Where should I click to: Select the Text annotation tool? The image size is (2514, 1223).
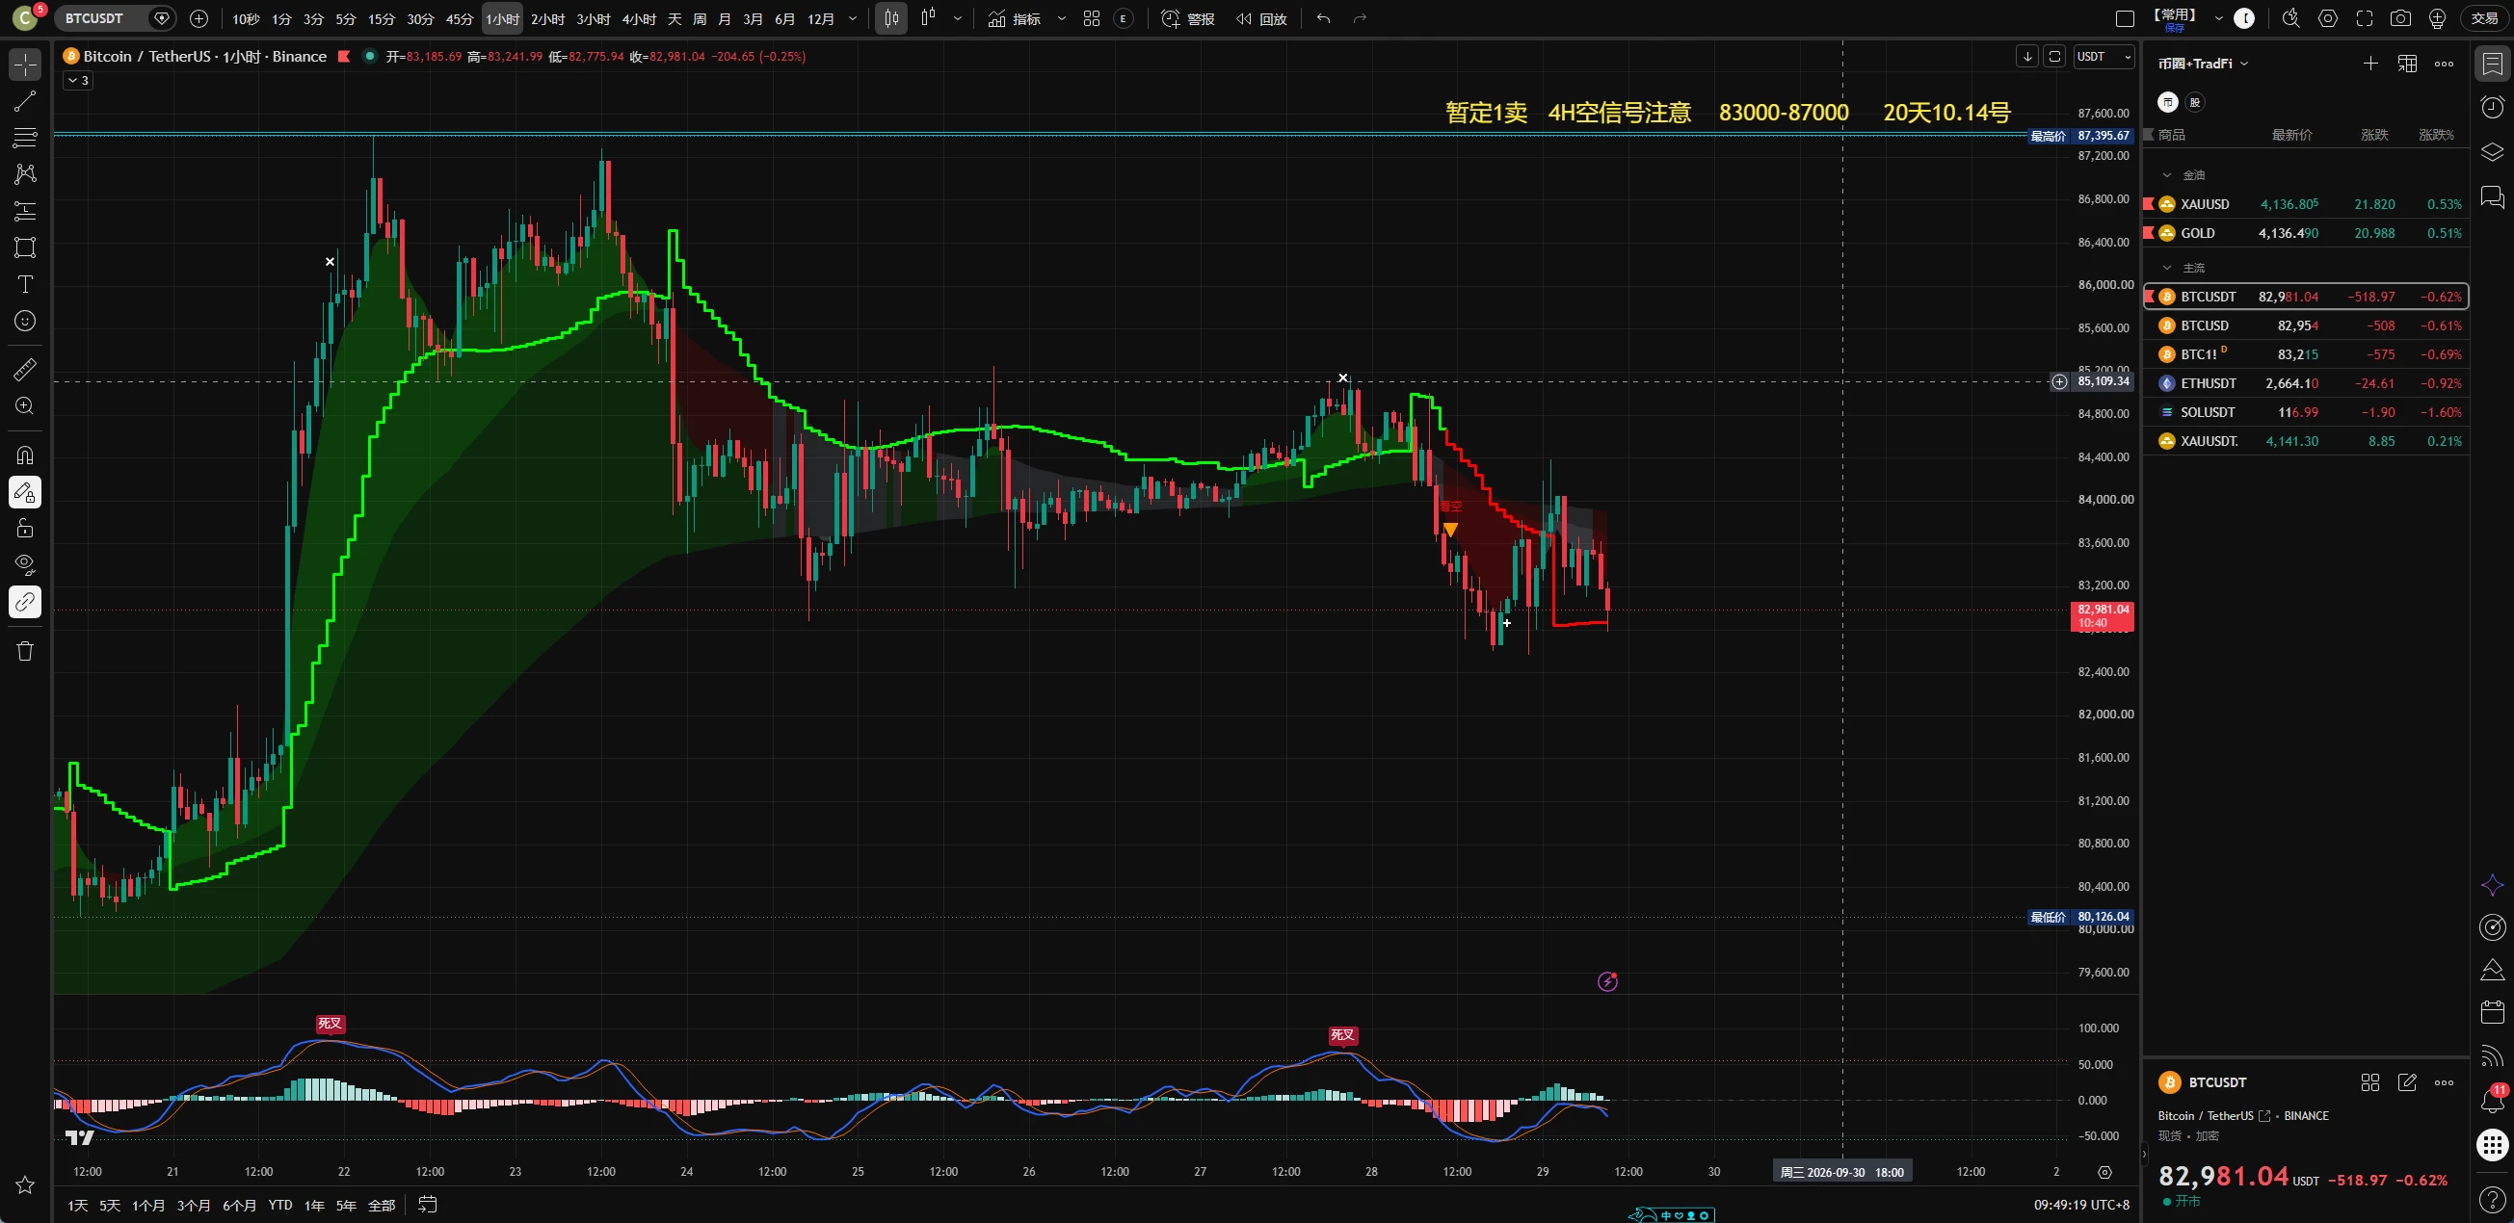tap(25, 284)
